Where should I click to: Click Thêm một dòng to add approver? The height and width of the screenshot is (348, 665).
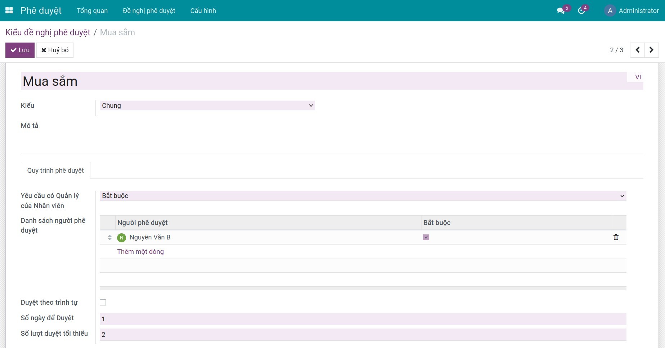pos(140,252)
